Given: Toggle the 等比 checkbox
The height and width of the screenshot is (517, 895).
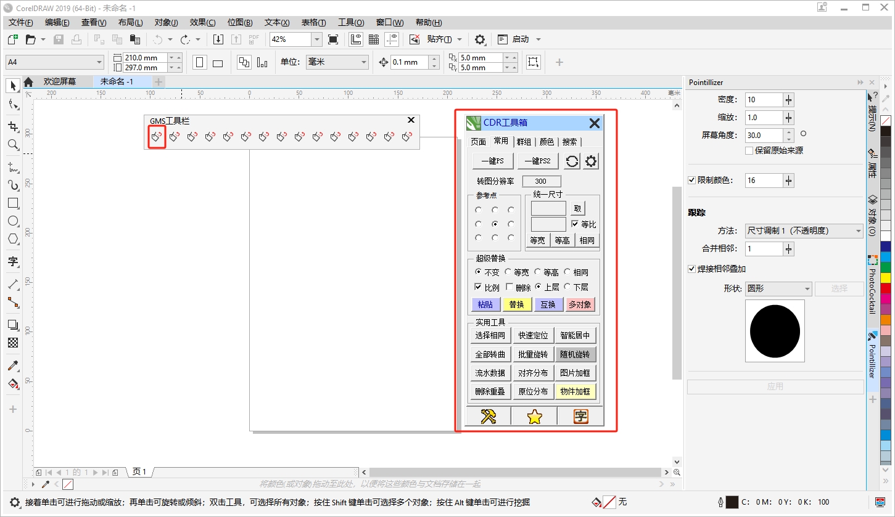Looking at the screenshot, I should point(575,224).
